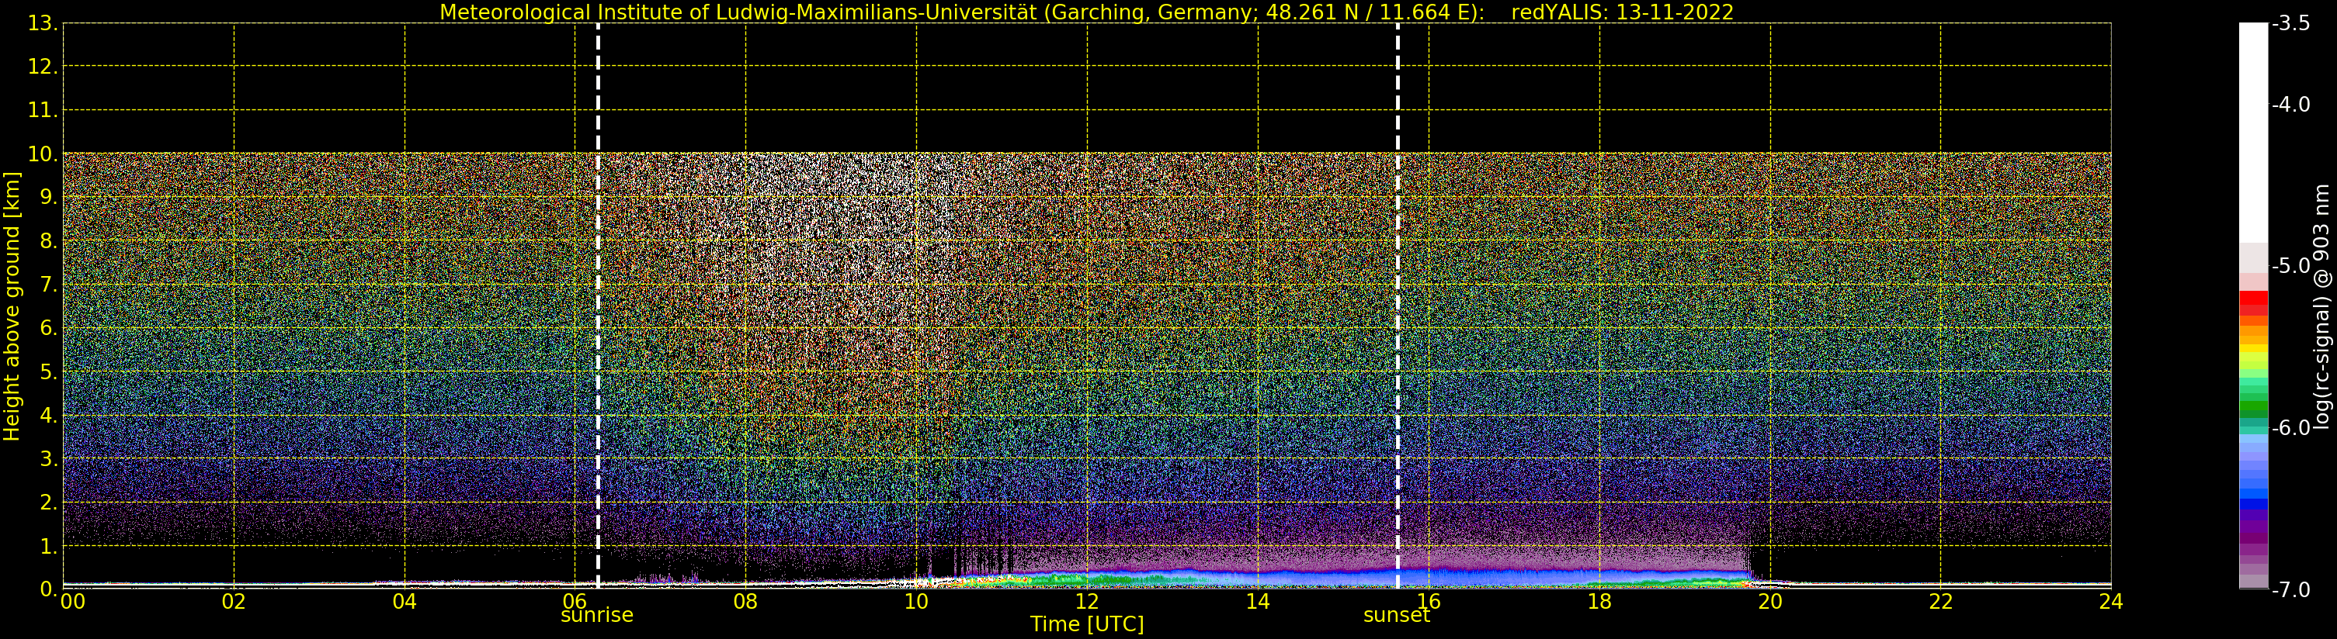The width and height of the screenshot is (2337, 639).
Task: Click the x-axis tick label '08'
Action: pyautogui.click(x=745, y=602)
